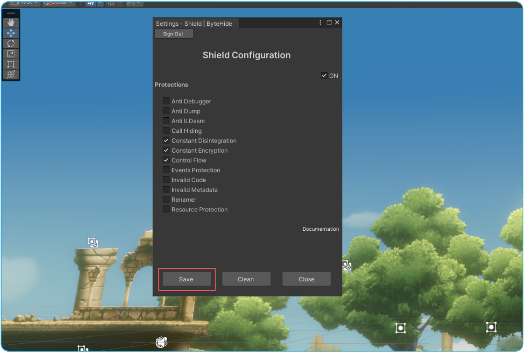525x353 pixels.
Task: Pick the Scale tool
Action: [x=10, y=54]
